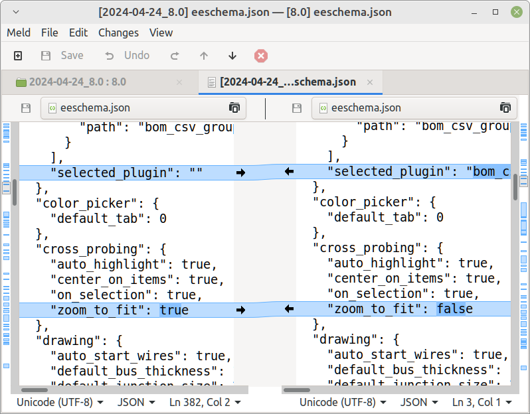Screen dimensions: 530x414
Task: Push selected_plugin change right with left pane arrow
Action: coord(240,172)
